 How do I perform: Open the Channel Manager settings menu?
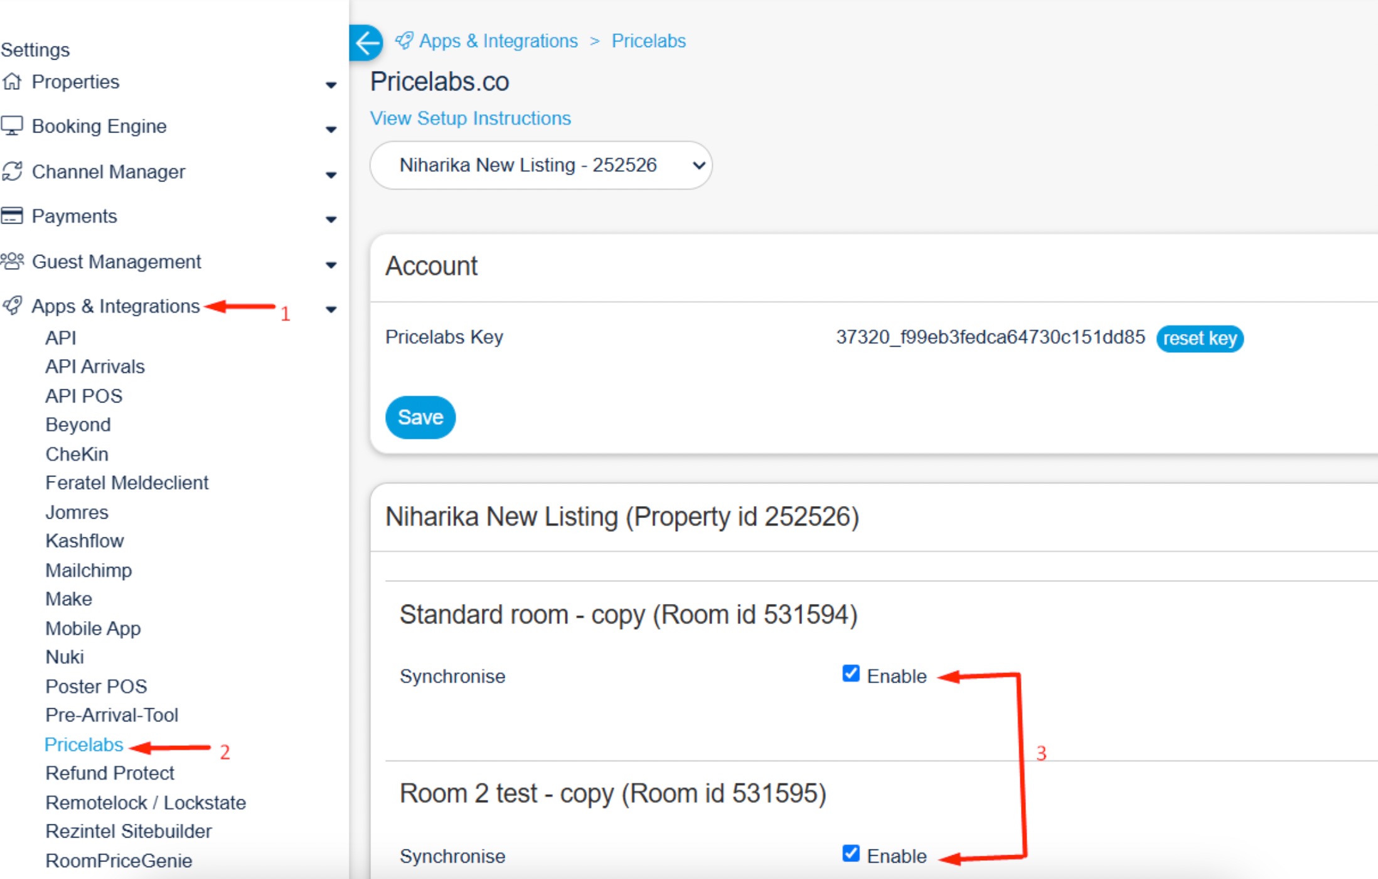[109, 171]
